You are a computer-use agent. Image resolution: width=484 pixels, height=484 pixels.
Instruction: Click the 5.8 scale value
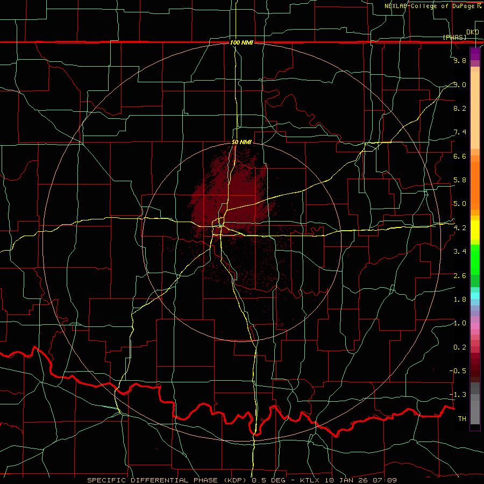coord(460,180)
